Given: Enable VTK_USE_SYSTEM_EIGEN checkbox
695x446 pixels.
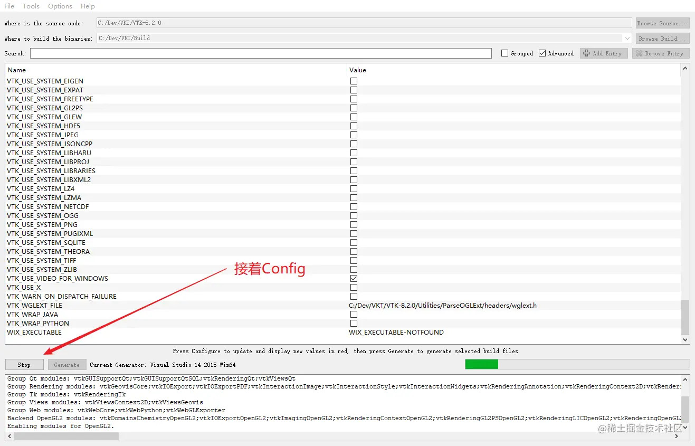Looking at the screenshot, I should (354, 81).
